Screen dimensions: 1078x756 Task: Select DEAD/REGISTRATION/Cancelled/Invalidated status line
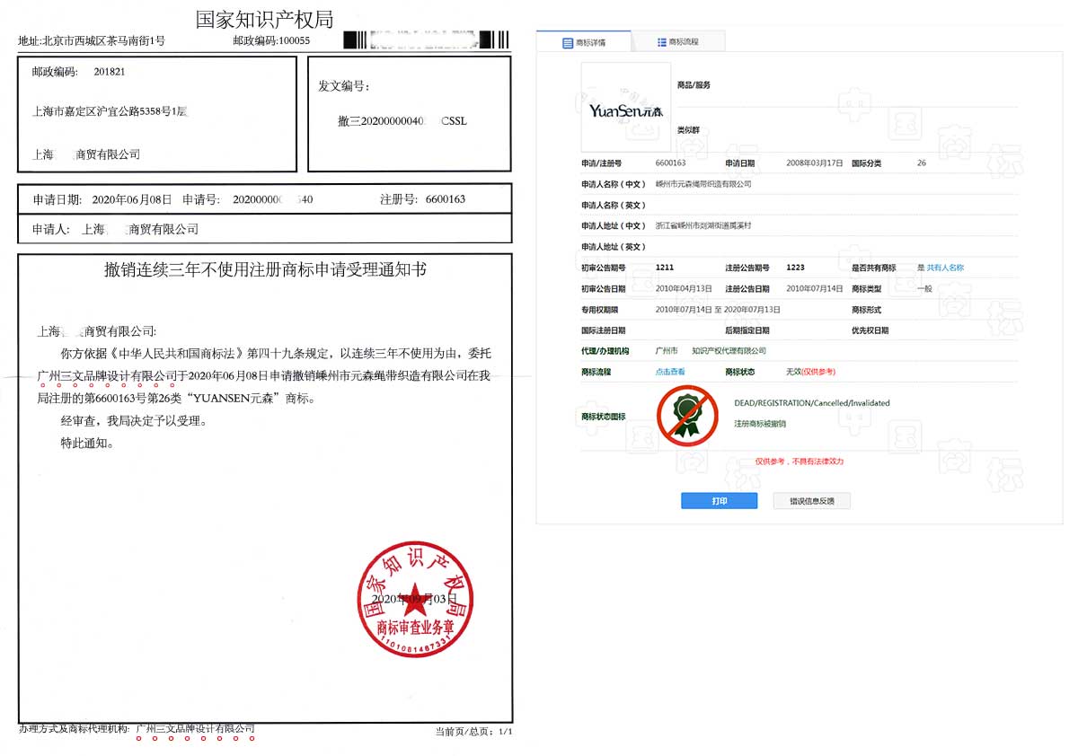pos(812,403)
